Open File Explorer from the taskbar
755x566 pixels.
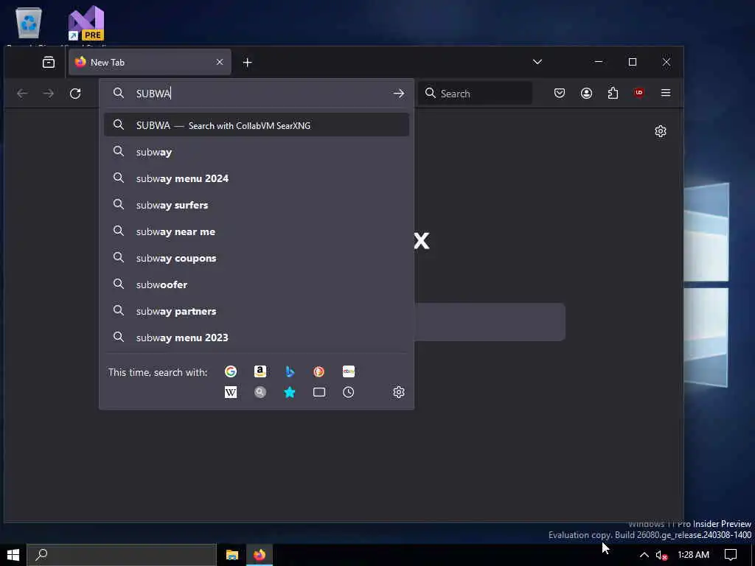(x=232, y=555)
